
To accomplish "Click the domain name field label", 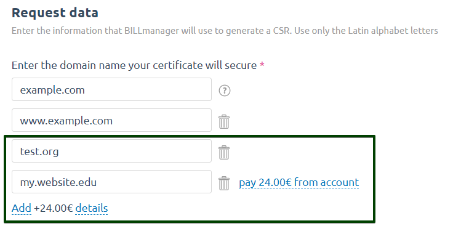I will pyautogui.click(x=134, y=65).
